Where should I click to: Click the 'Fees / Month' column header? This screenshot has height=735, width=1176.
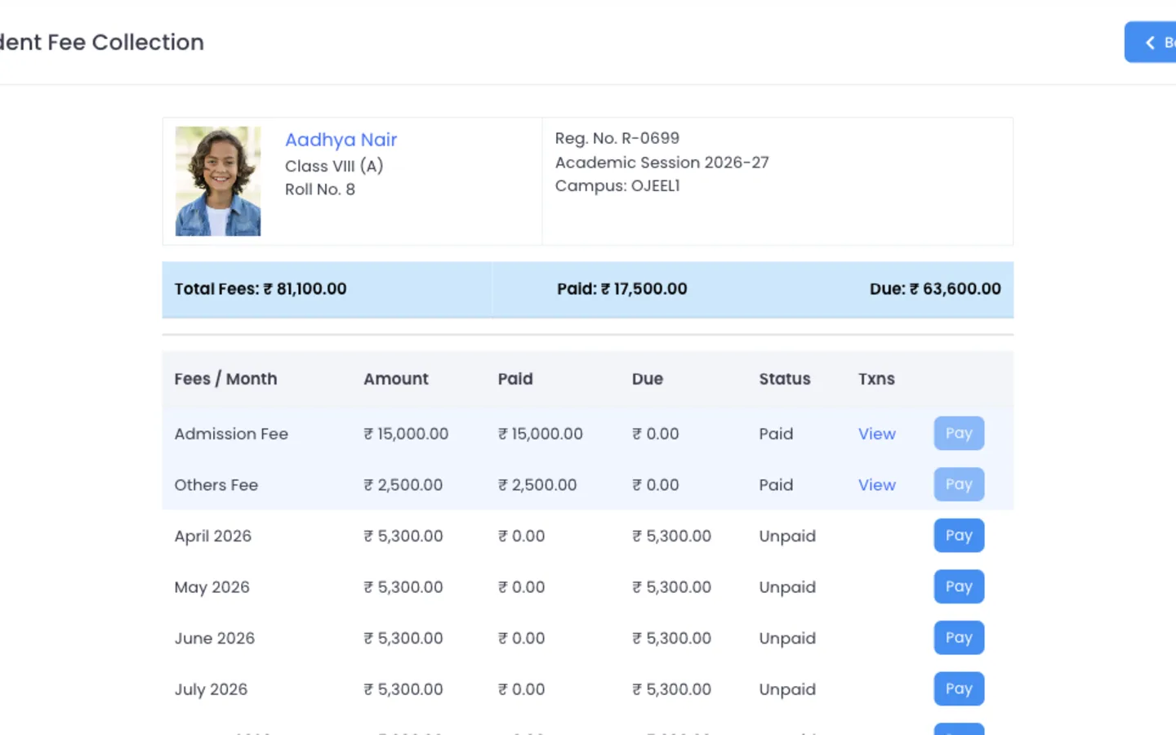click(225, 379)
